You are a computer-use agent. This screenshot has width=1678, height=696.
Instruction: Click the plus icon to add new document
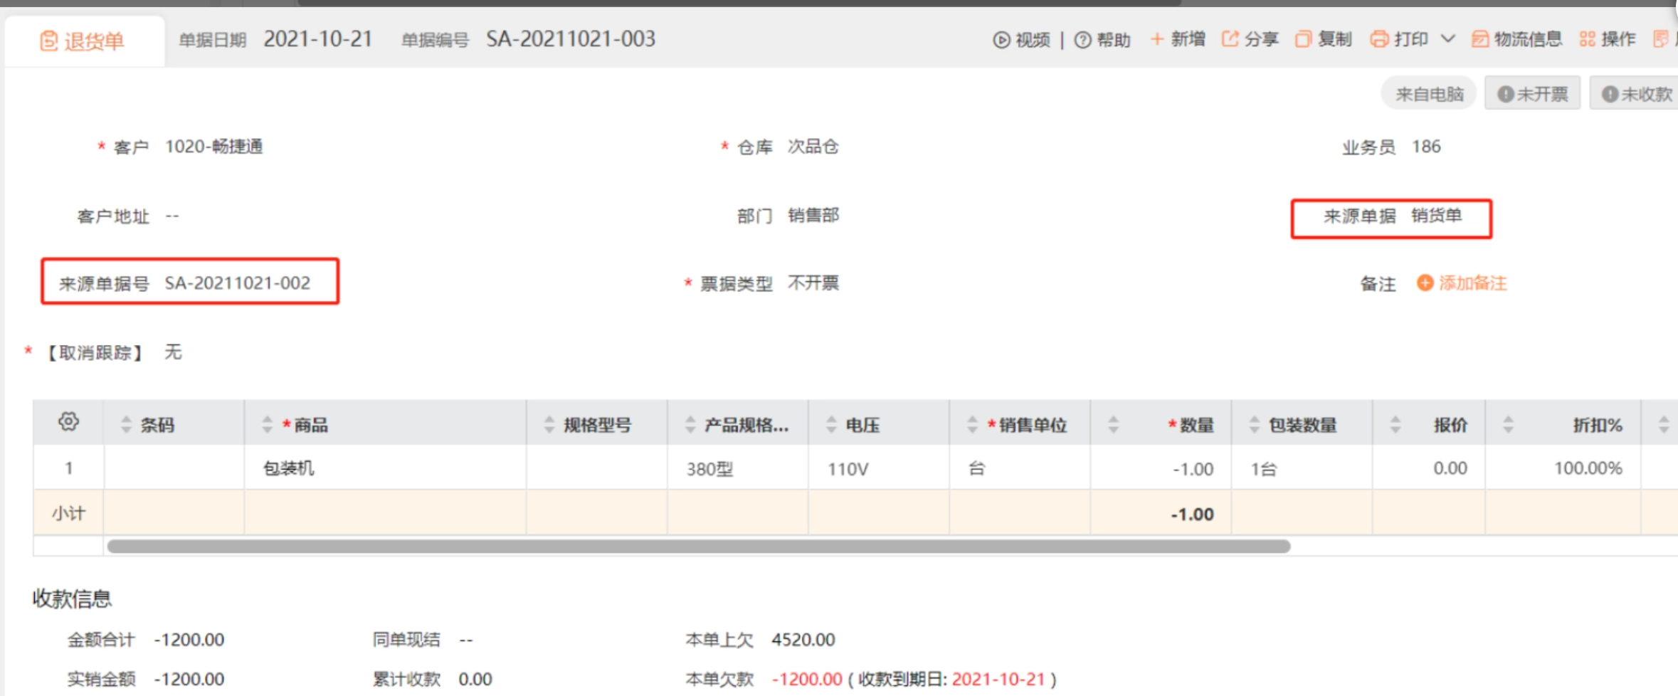[1157, 39]
